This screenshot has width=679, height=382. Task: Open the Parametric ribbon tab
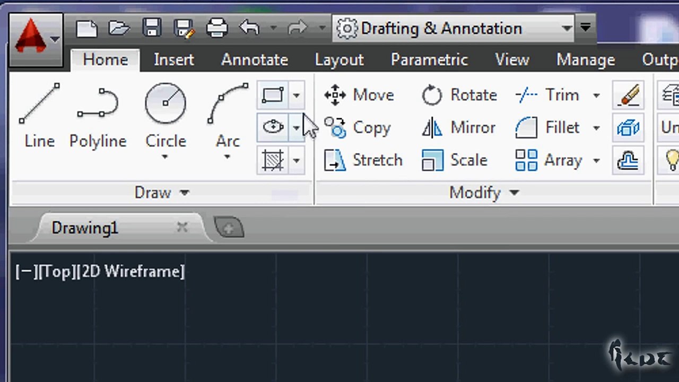pos(429,59)
